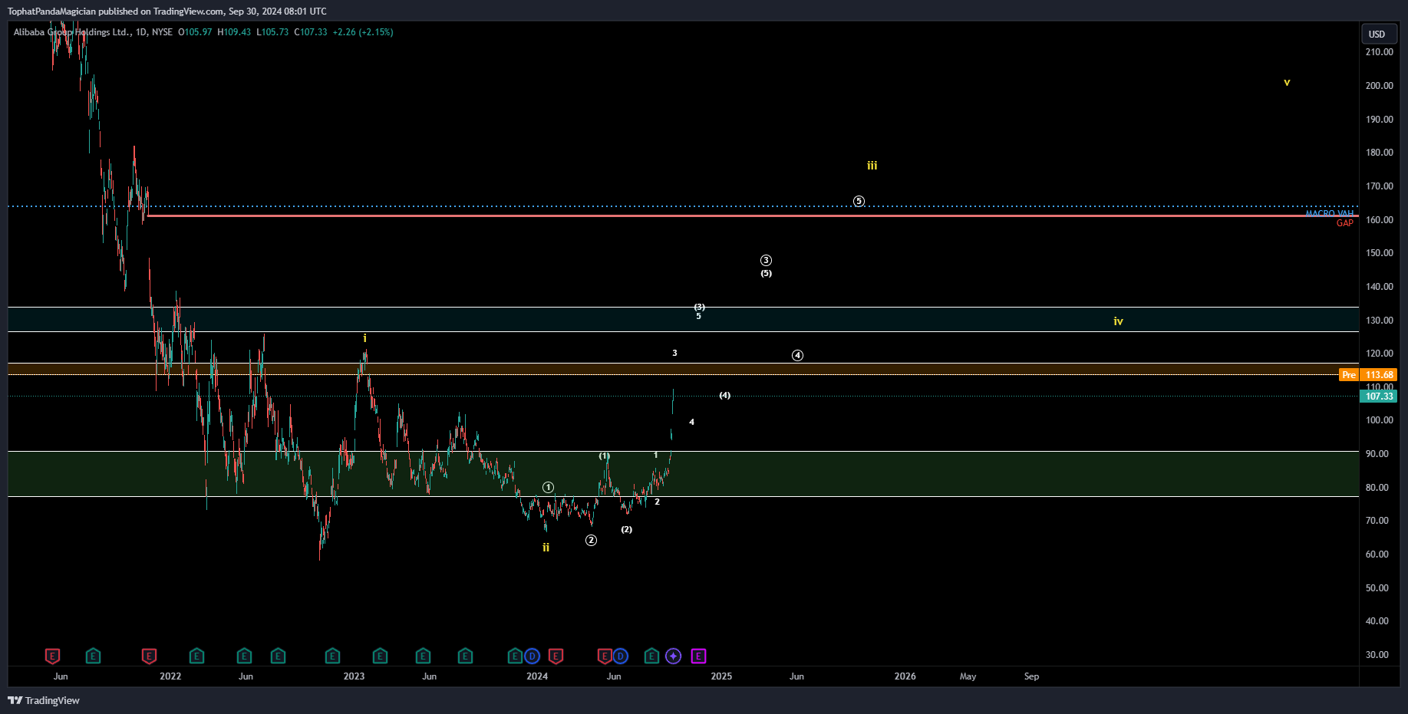Screen dimensions: 1408x714
Task: Select the second green earnings marker after Jun 2022
Action: pyautogui.click(x=278, y=656)
